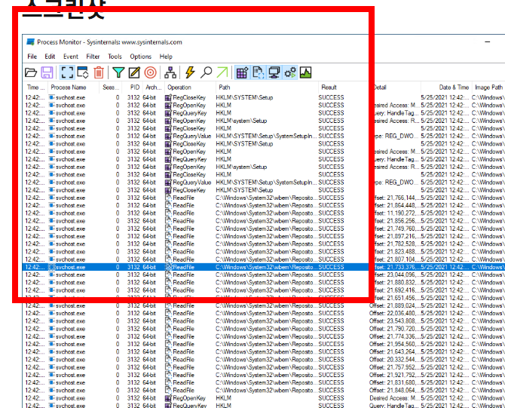Open the Filter funnel icon
The image size is (505, 408).
coord(118,72)
